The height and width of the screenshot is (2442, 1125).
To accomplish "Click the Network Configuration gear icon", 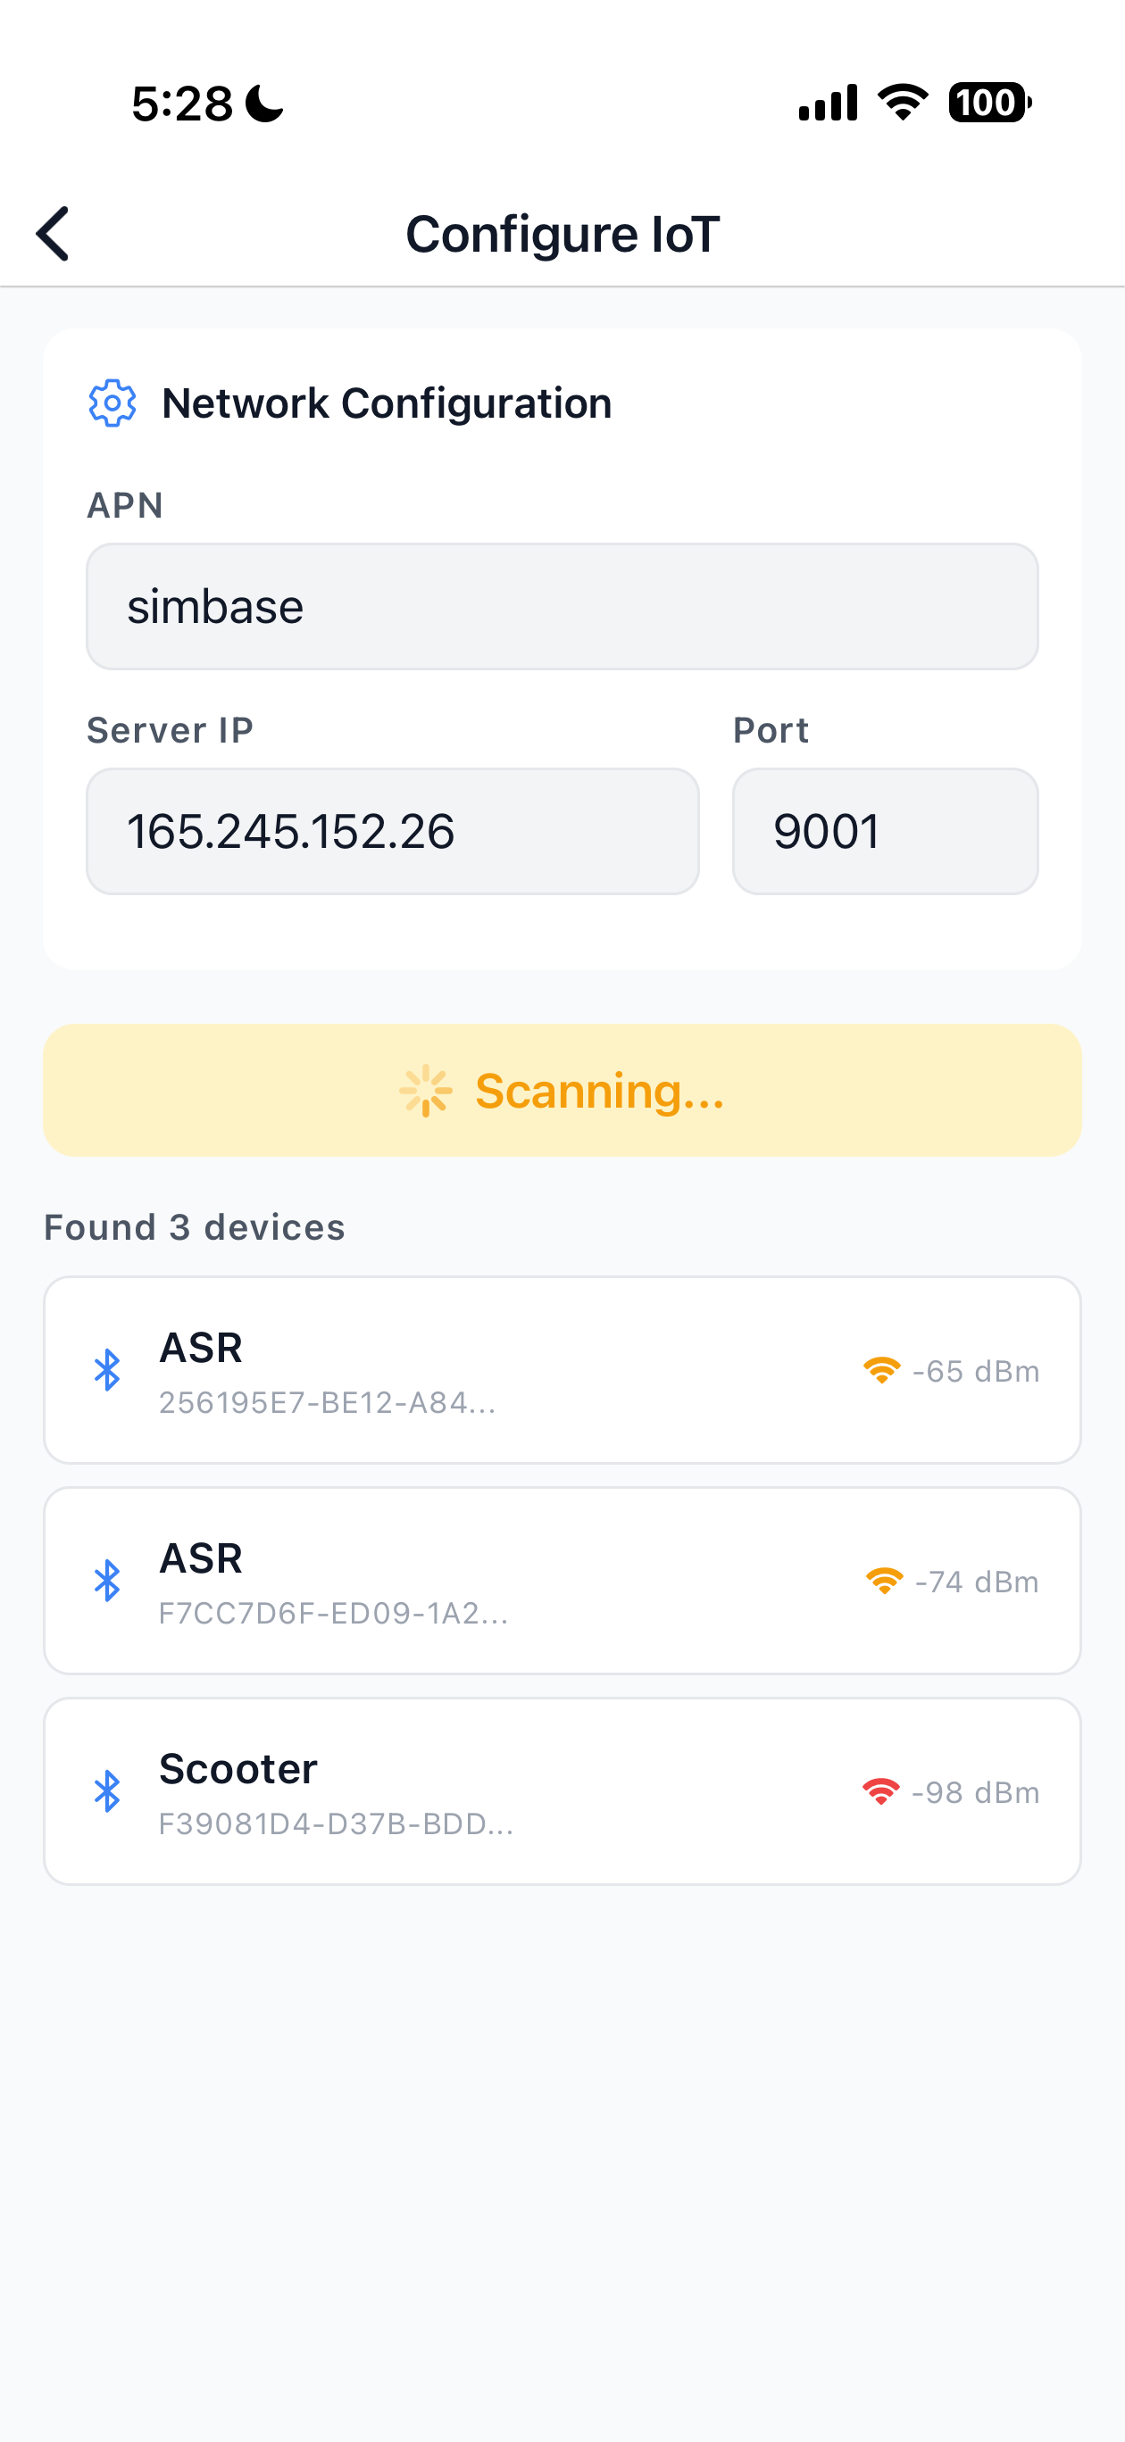I will click(x=112, y=403).
